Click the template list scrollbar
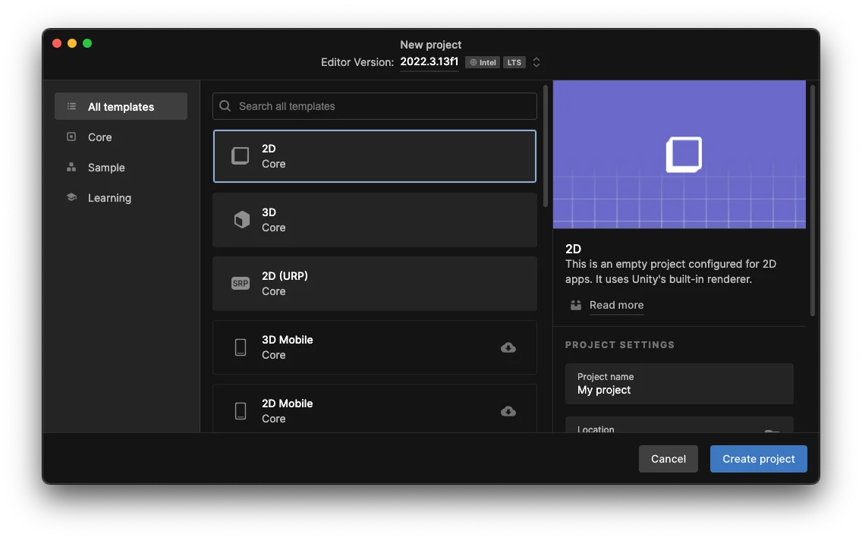862x540 pixels. click(x=546, y=146)
